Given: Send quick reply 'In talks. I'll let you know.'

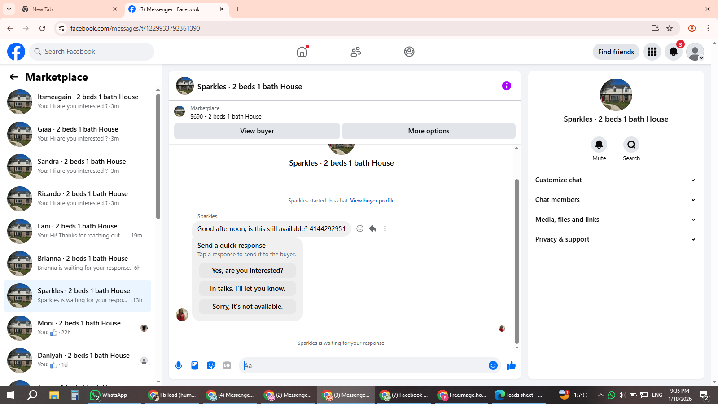Looking at the screenshot, I should click(247, 289).
